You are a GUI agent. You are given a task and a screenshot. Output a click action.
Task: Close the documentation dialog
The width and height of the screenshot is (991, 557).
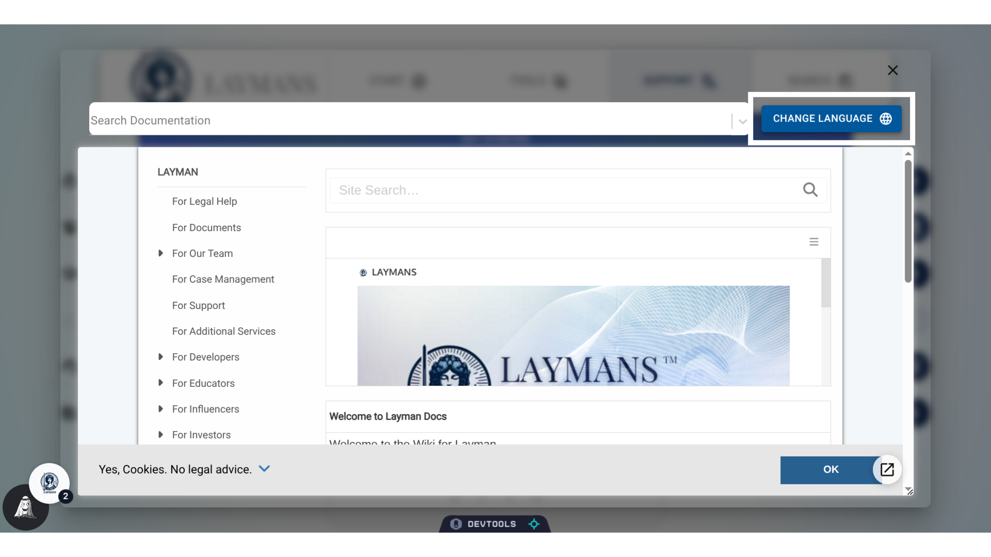click(892, 70)
